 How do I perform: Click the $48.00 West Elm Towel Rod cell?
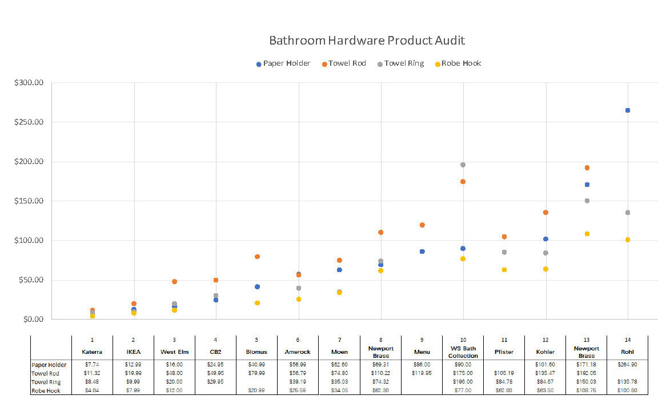coord(174,373)
